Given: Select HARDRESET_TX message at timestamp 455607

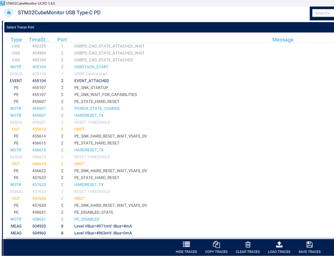Looking at the screenshot, I should click(x=89, y=115).
